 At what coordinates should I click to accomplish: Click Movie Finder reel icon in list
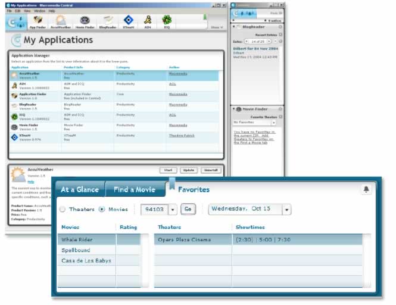pos(14,127)
